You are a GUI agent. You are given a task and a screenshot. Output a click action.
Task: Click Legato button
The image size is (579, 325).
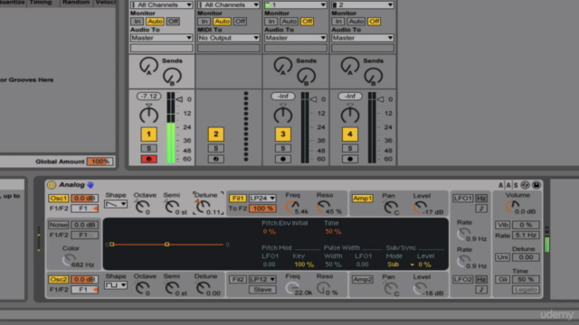coord(526,290)
